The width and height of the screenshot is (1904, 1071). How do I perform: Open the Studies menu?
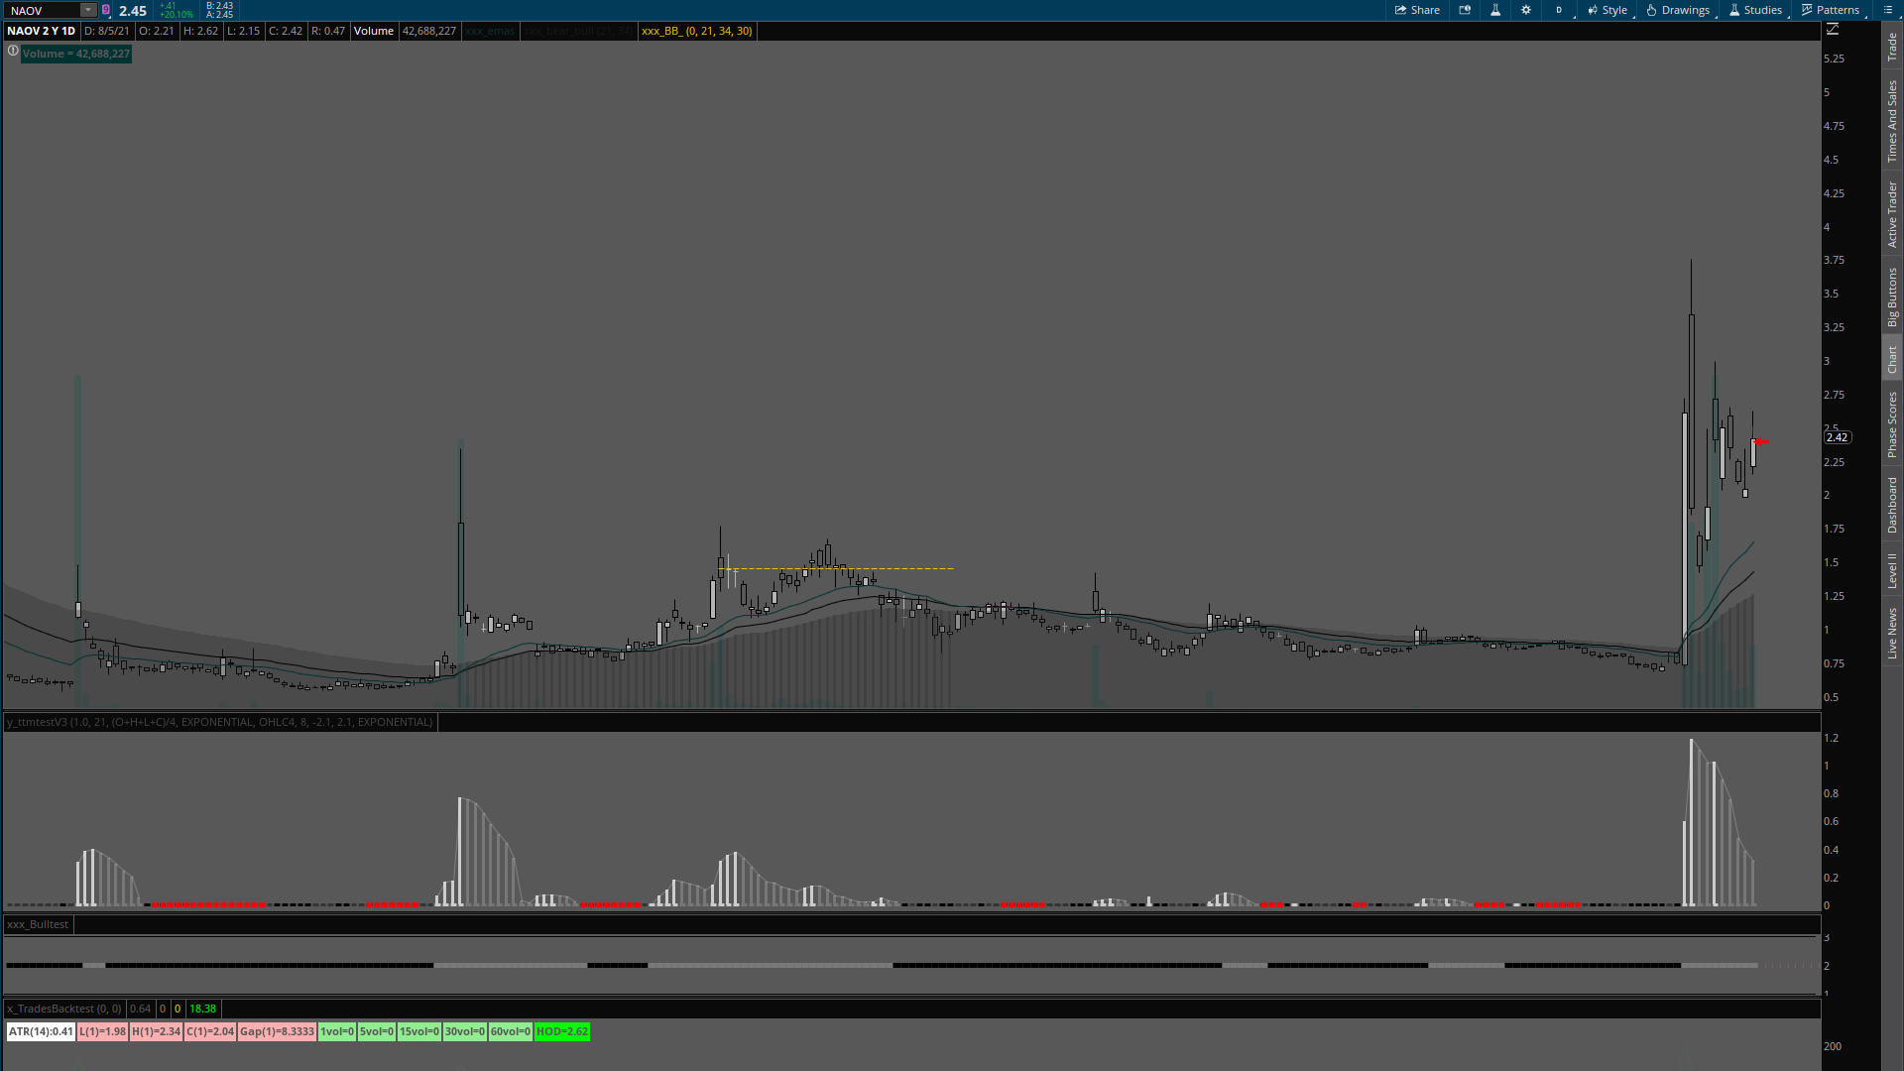point(1756,10)
